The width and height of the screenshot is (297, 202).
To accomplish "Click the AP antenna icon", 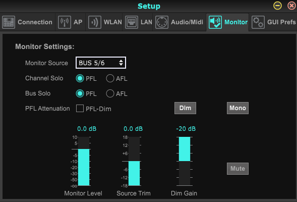I will point(65,22).
